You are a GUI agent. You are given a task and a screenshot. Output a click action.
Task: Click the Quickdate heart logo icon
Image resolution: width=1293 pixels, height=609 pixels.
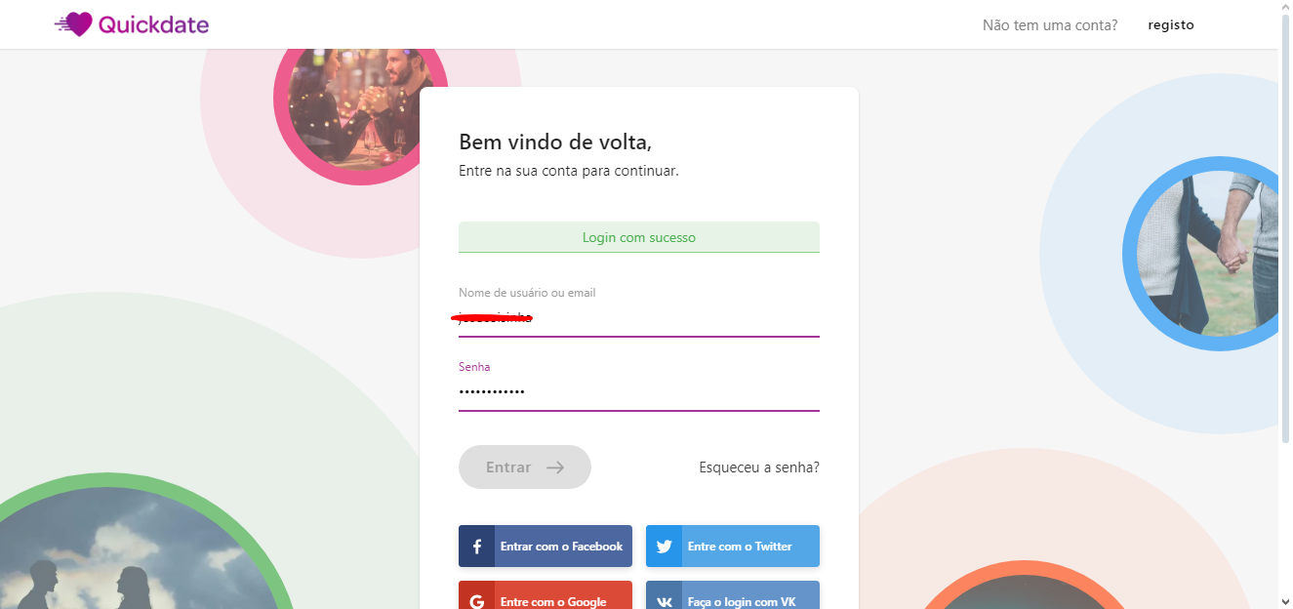pyautogui.click(x=76, y=24)
